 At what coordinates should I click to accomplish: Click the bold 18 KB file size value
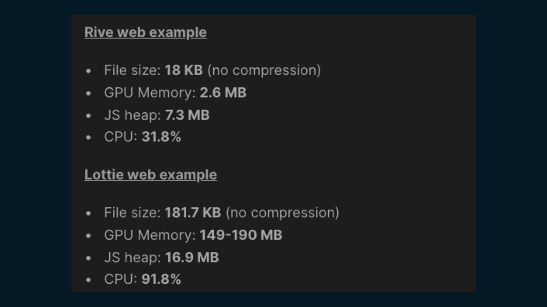tap(184, 70)
